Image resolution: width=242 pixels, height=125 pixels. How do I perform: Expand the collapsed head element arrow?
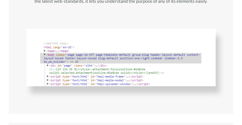click(x=45, y=51)
